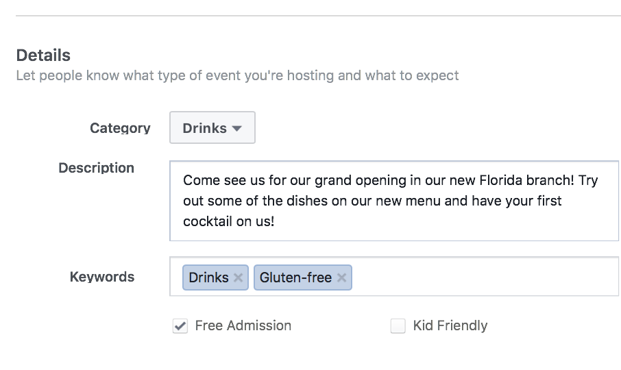Enable the Kid Friendly checkbox
Screen dimensions: 621x370
[x=398, y=326]
